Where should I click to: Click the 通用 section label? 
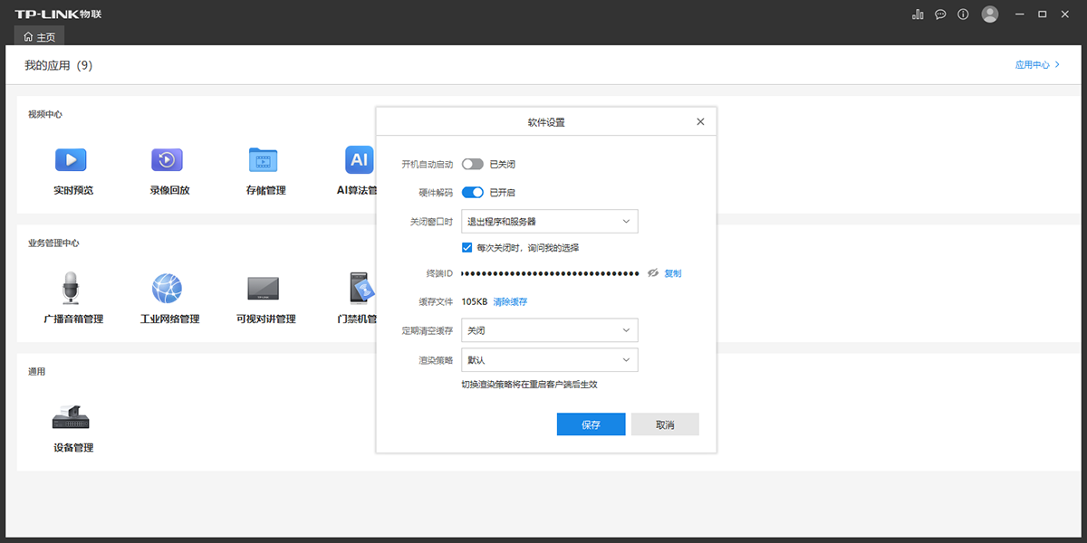[36, 371]
